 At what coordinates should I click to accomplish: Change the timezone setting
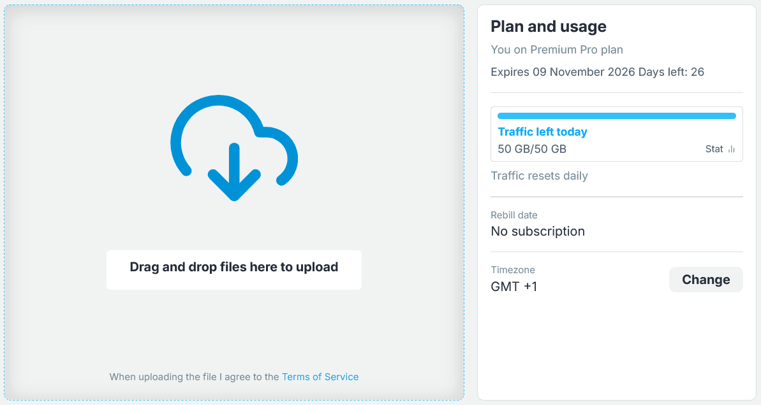click(706, 280)
